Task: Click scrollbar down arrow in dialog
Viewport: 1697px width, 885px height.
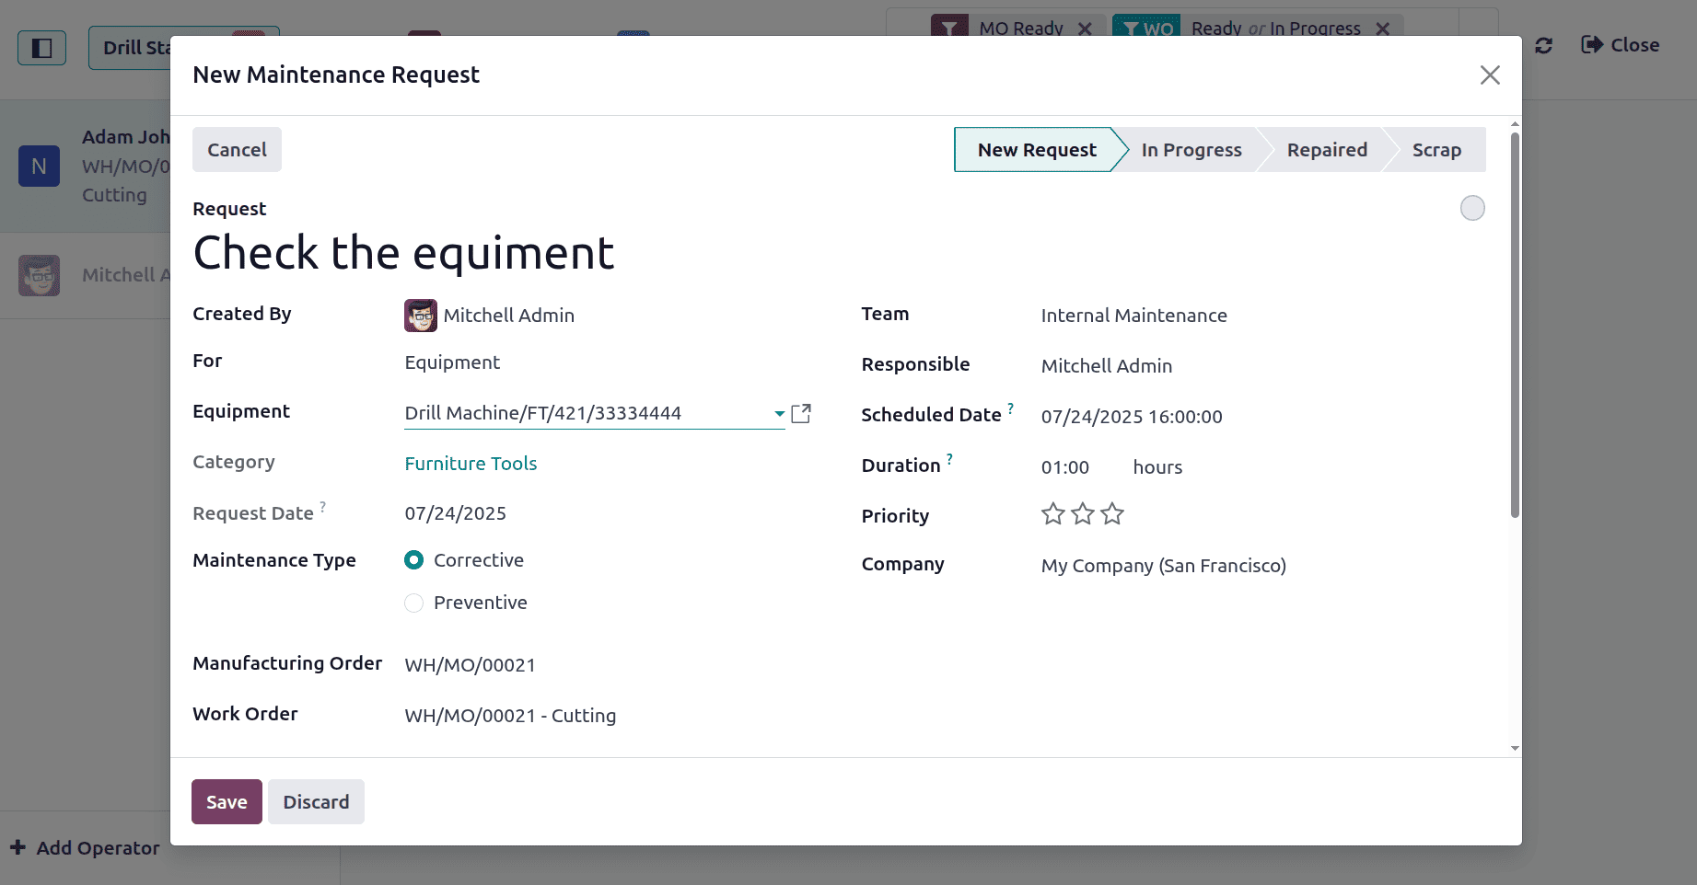Action: [1515, 749]
